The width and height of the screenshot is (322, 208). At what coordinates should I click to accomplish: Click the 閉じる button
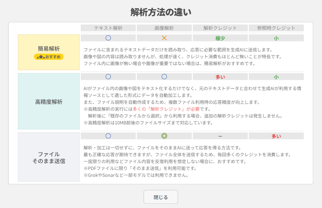pyautogui.click(x=160, y=197)
